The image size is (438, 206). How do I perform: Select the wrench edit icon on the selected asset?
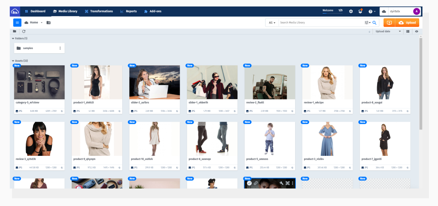click(x=282, y=183)
